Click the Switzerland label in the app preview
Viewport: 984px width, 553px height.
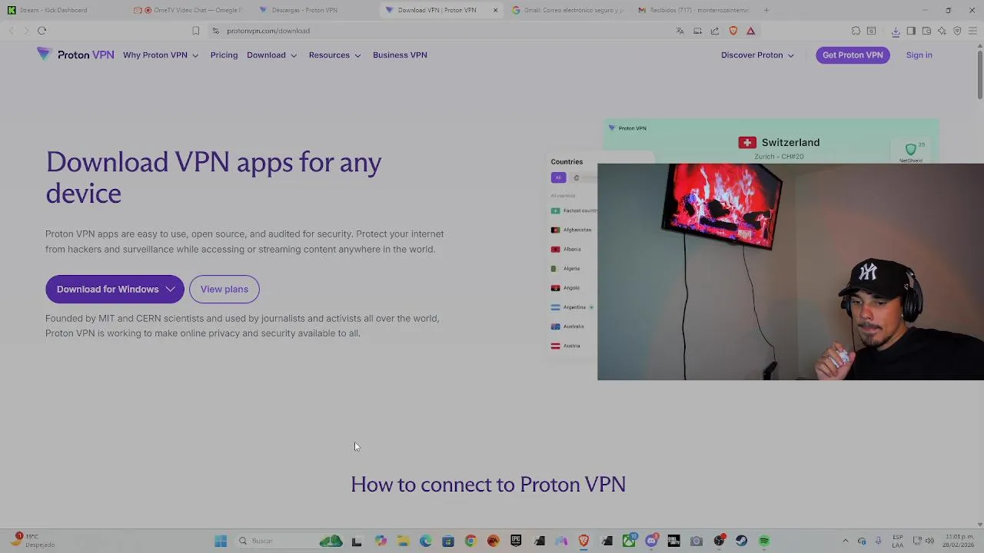(790, 142)
